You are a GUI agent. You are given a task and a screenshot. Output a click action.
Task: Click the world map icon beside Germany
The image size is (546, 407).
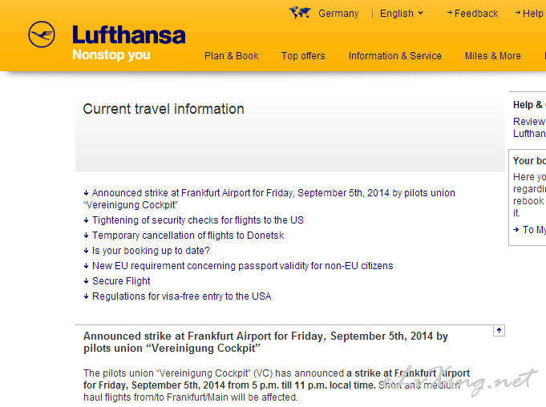click(300, 13)
